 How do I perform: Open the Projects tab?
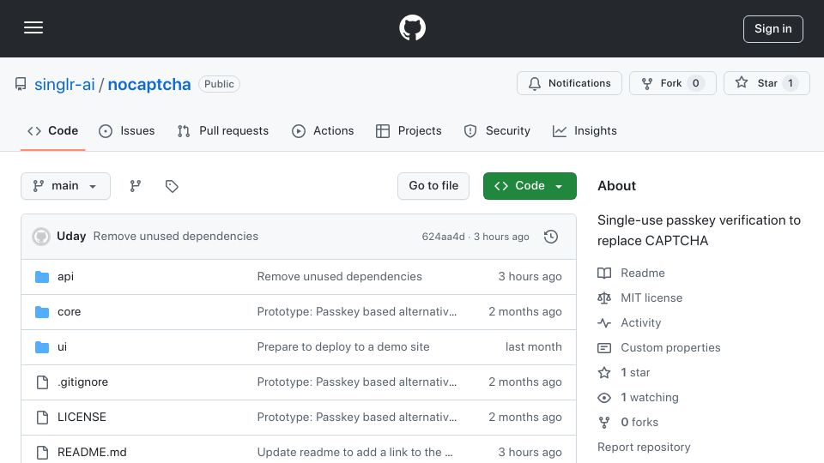[x=409, y=130]
